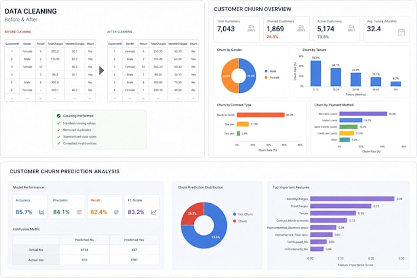
Task: Click the Precision target icon
Action: [x=79, y=212]
